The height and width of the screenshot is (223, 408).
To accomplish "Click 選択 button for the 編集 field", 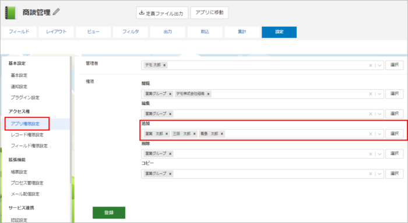I will coord(395,114).
